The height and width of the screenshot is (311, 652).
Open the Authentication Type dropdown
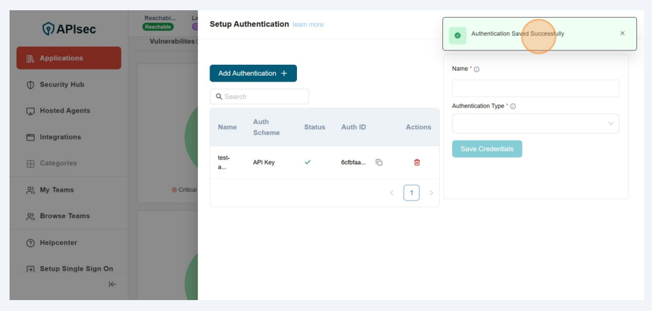[535, 123]
